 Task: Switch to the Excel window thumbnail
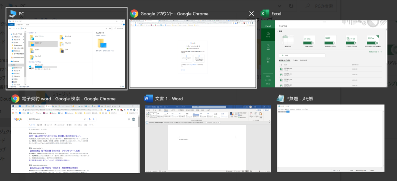[324, 54]
